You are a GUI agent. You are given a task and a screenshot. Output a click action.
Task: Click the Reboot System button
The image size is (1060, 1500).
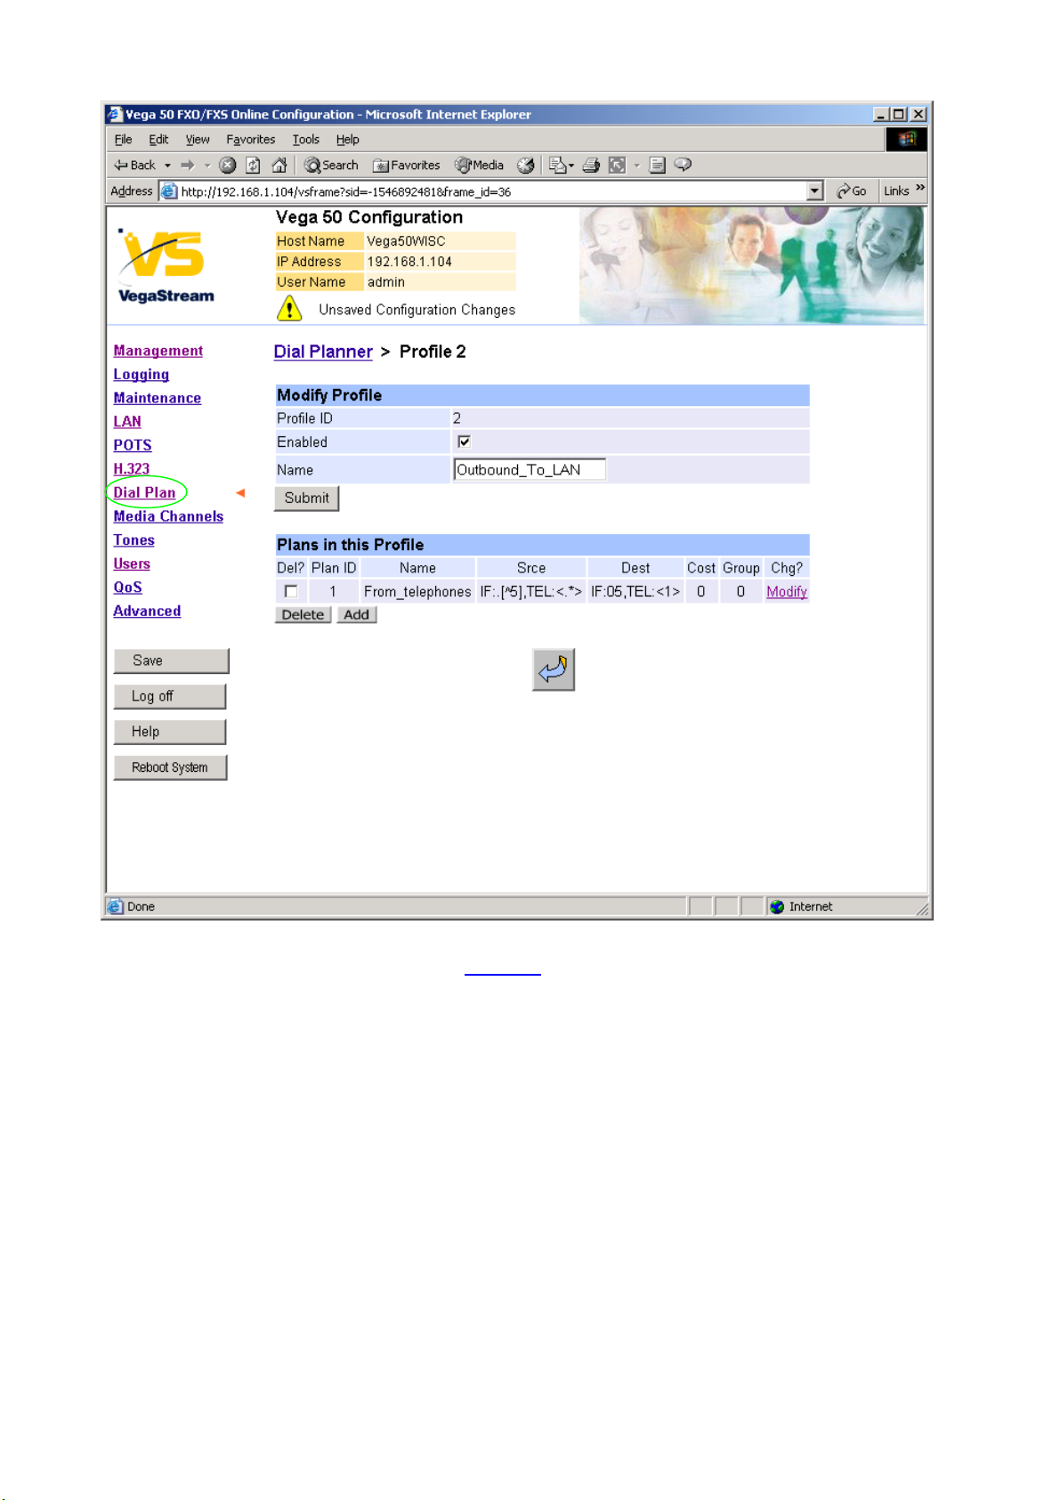click(x=170, y=767)
